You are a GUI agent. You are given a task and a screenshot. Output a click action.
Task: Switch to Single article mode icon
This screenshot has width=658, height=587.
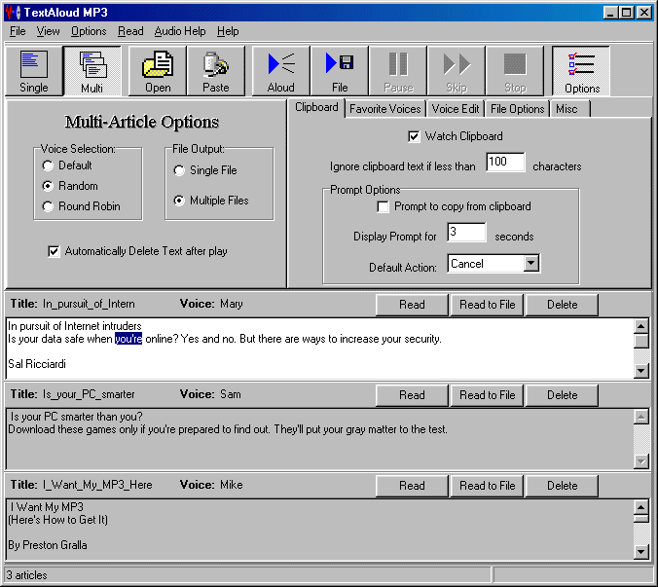click(34, 71)
